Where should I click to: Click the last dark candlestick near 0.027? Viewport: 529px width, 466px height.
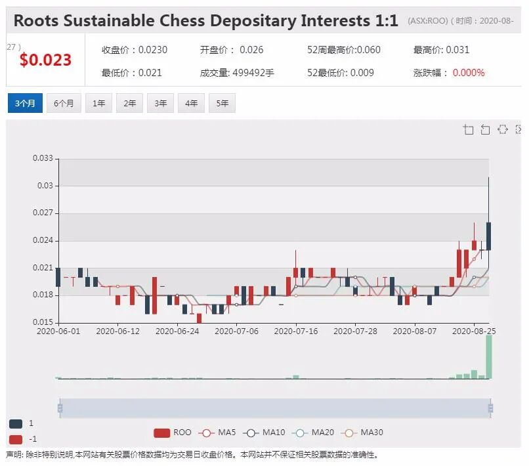click(488, 236)
